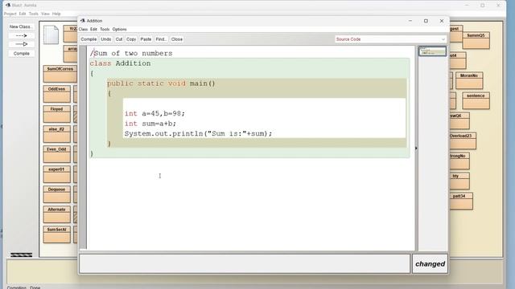The image size is (515, 289).
Task: Select the else_if2 class box
Action: tap(57, 134)
